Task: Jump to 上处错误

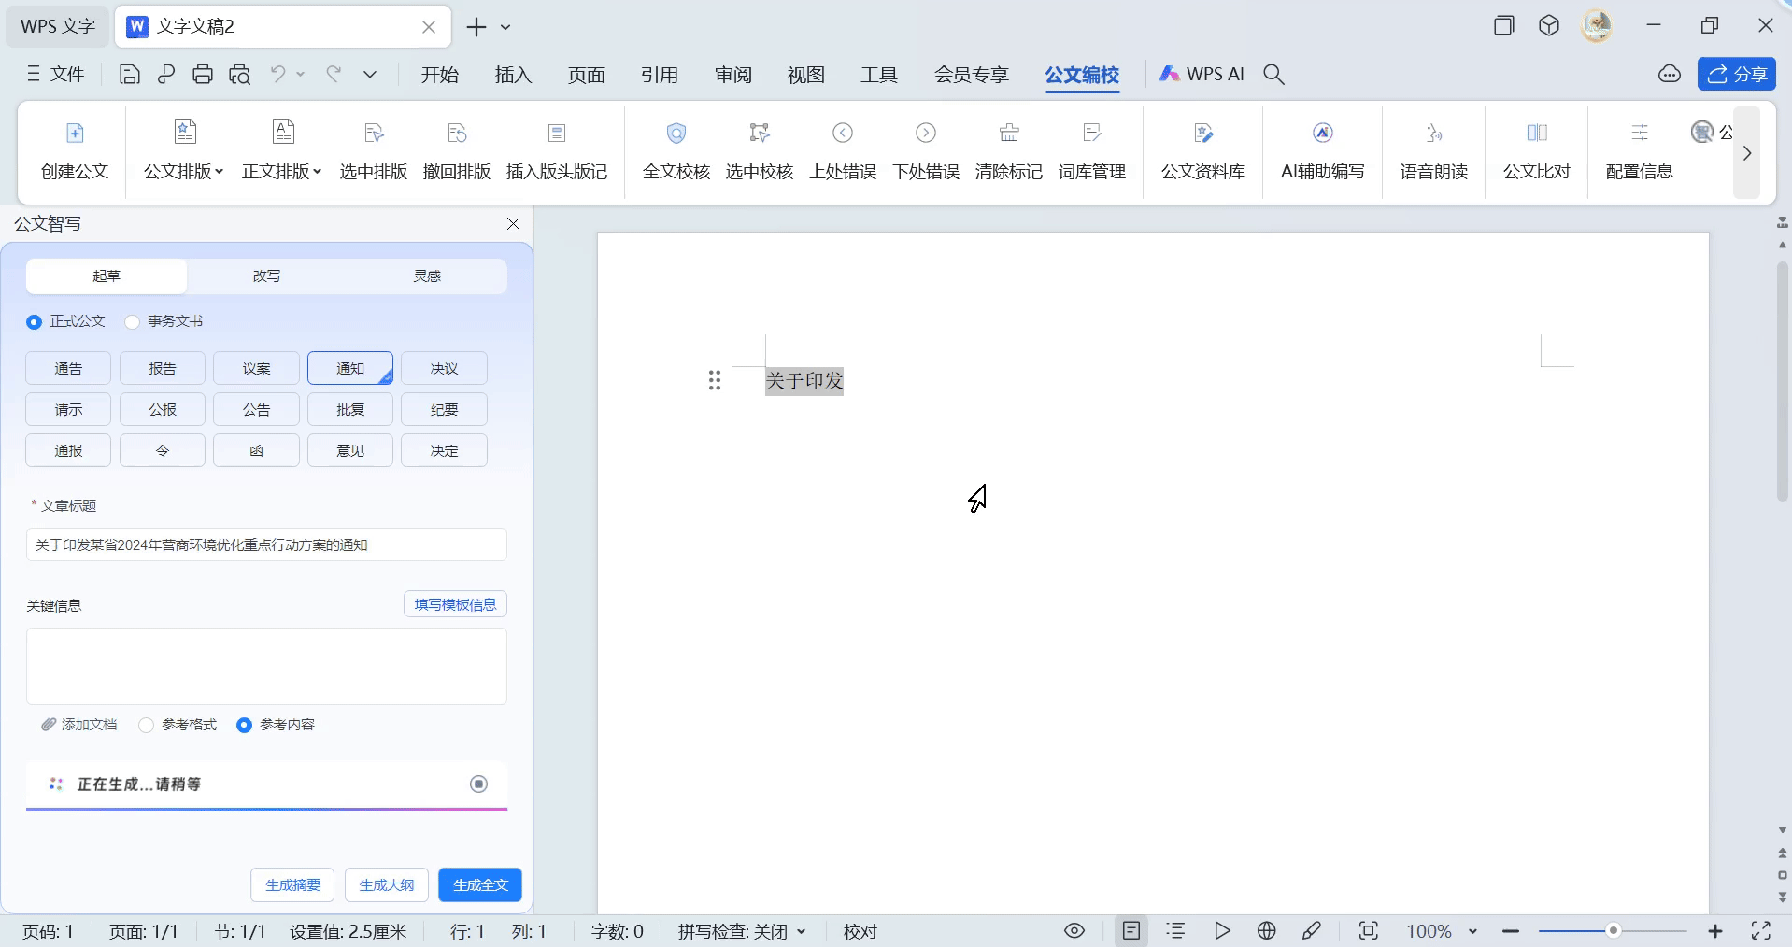Action: click(843, 151)
